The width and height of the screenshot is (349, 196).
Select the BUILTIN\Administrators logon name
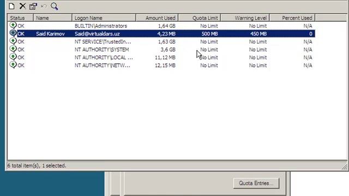tap(101, 26)
